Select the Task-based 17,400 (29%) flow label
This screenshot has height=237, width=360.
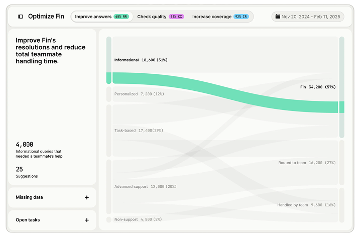point(139,131)
